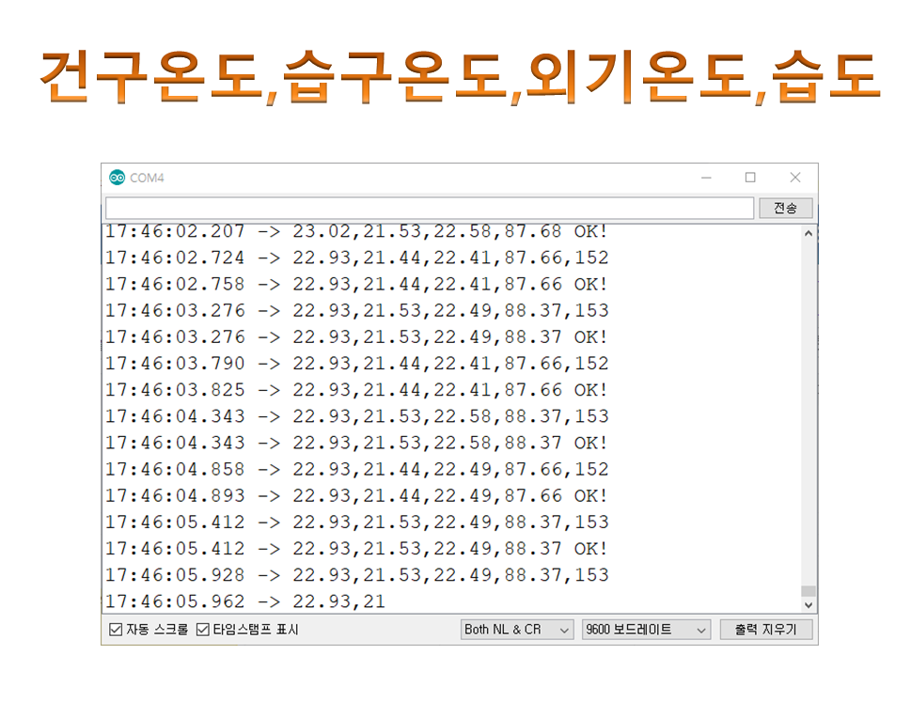The image size is (911, 702).
Task: Click the 출력 지우기 button
Action: (766, 630)
